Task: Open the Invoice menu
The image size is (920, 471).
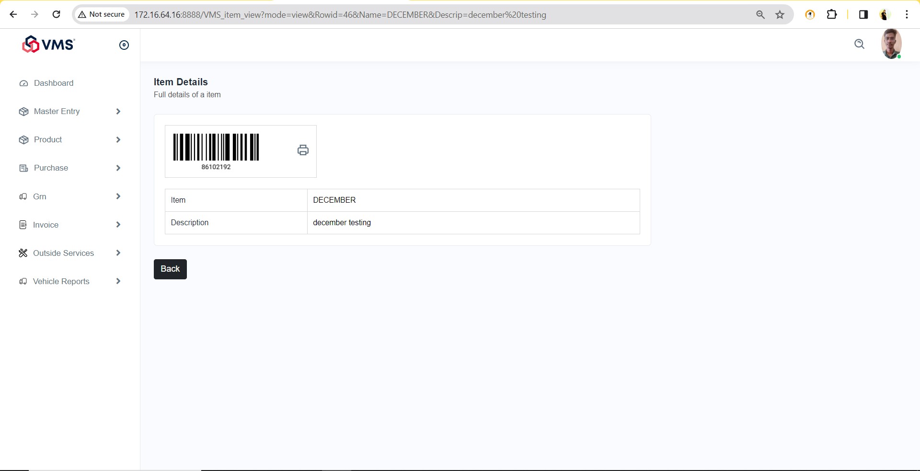Action: (x=46, y=225)
